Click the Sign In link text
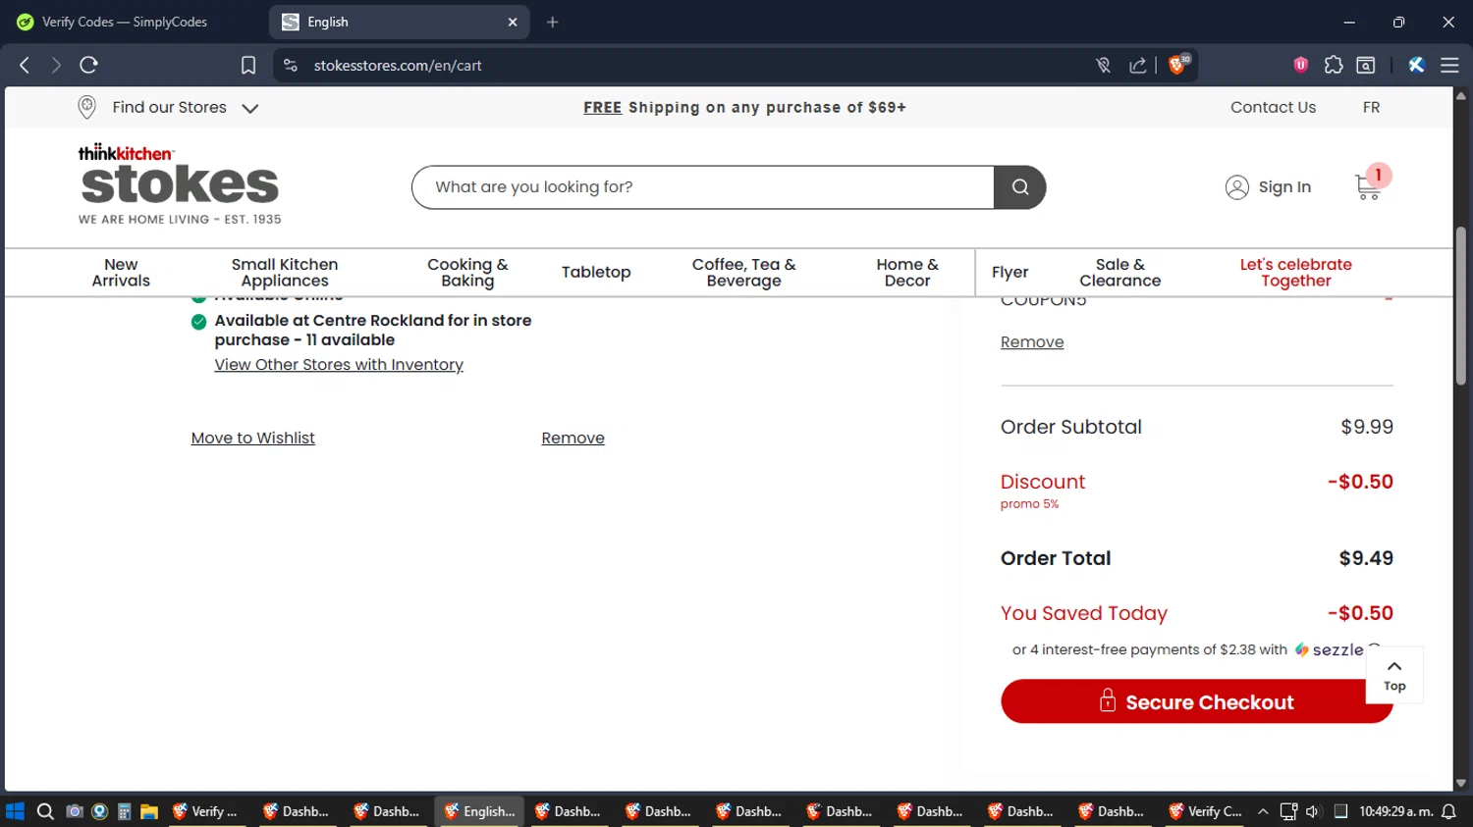 [1284, 187]
